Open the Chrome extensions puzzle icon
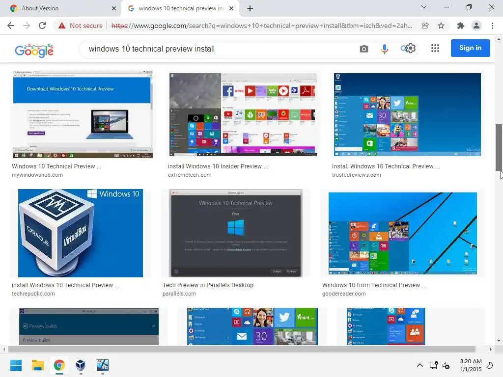 tap(461, 26)
